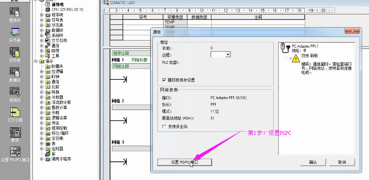Viewport: 369px width, 180px height.
Task: Toggle the 支持多主站 checkbox
Action: pyautogui.click(x=164, y=127)
